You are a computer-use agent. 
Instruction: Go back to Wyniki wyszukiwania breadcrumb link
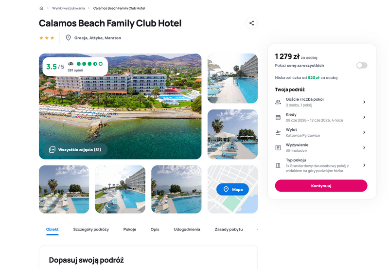(x=69, y=8)
